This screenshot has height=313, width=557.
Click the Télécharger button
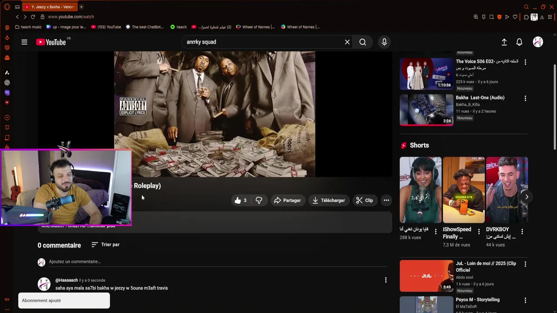(329, 200)
